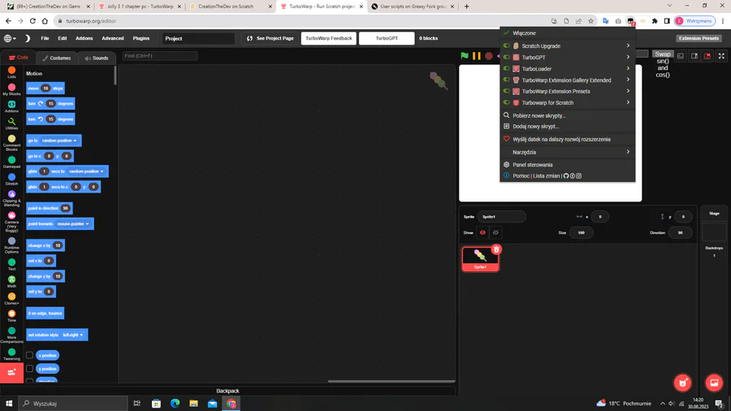Toggle TurboGPT script enabled

pos(506,57)
